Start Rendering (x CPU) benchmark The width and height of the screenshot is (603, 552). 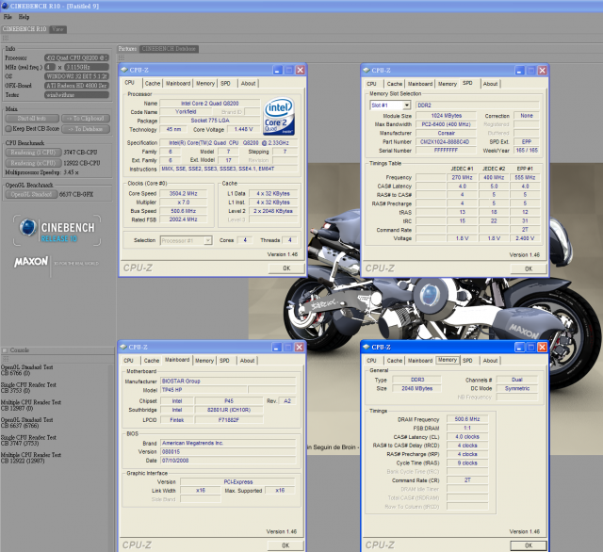pyautogui.click(x=33, y=163)
